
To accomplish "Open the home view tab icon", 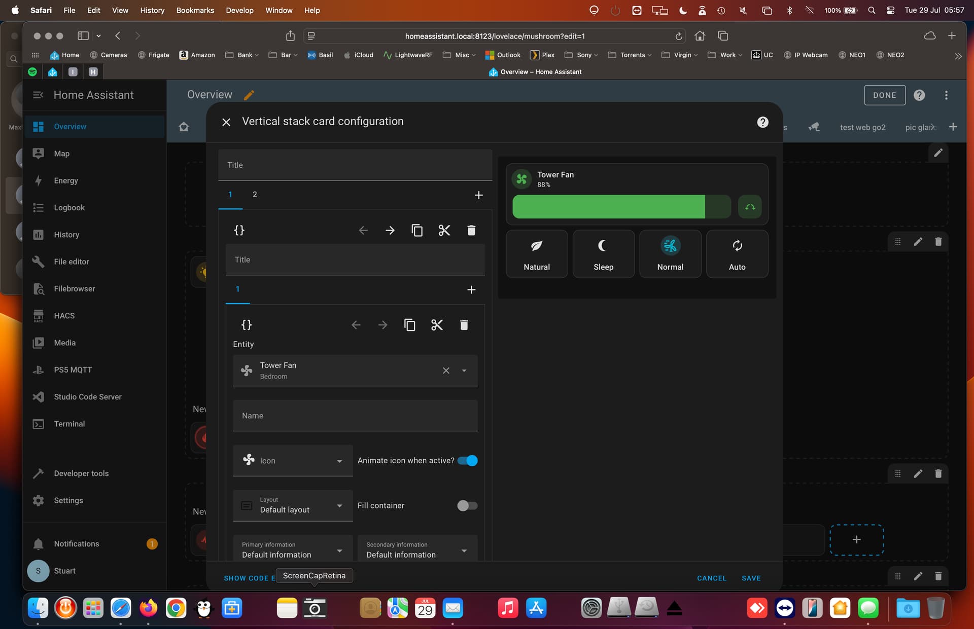I will click(184, 127).
